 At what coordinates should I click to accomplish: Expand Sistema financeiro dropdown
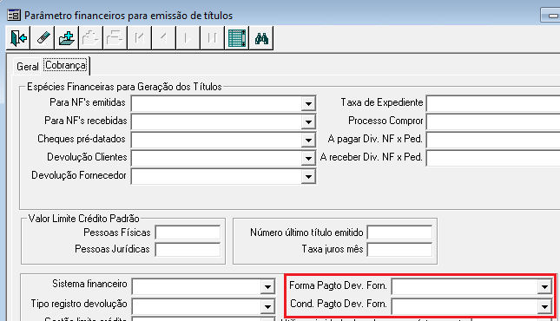point(267,286)
